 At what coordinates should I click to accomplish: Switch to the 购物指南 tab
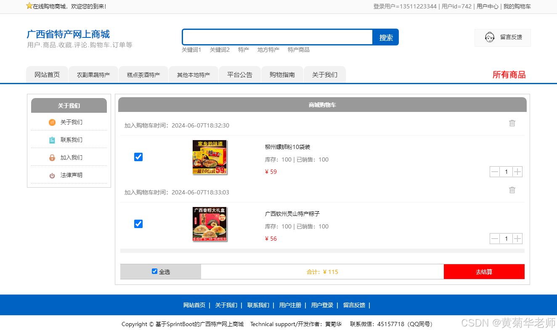(x=282, y=74)
